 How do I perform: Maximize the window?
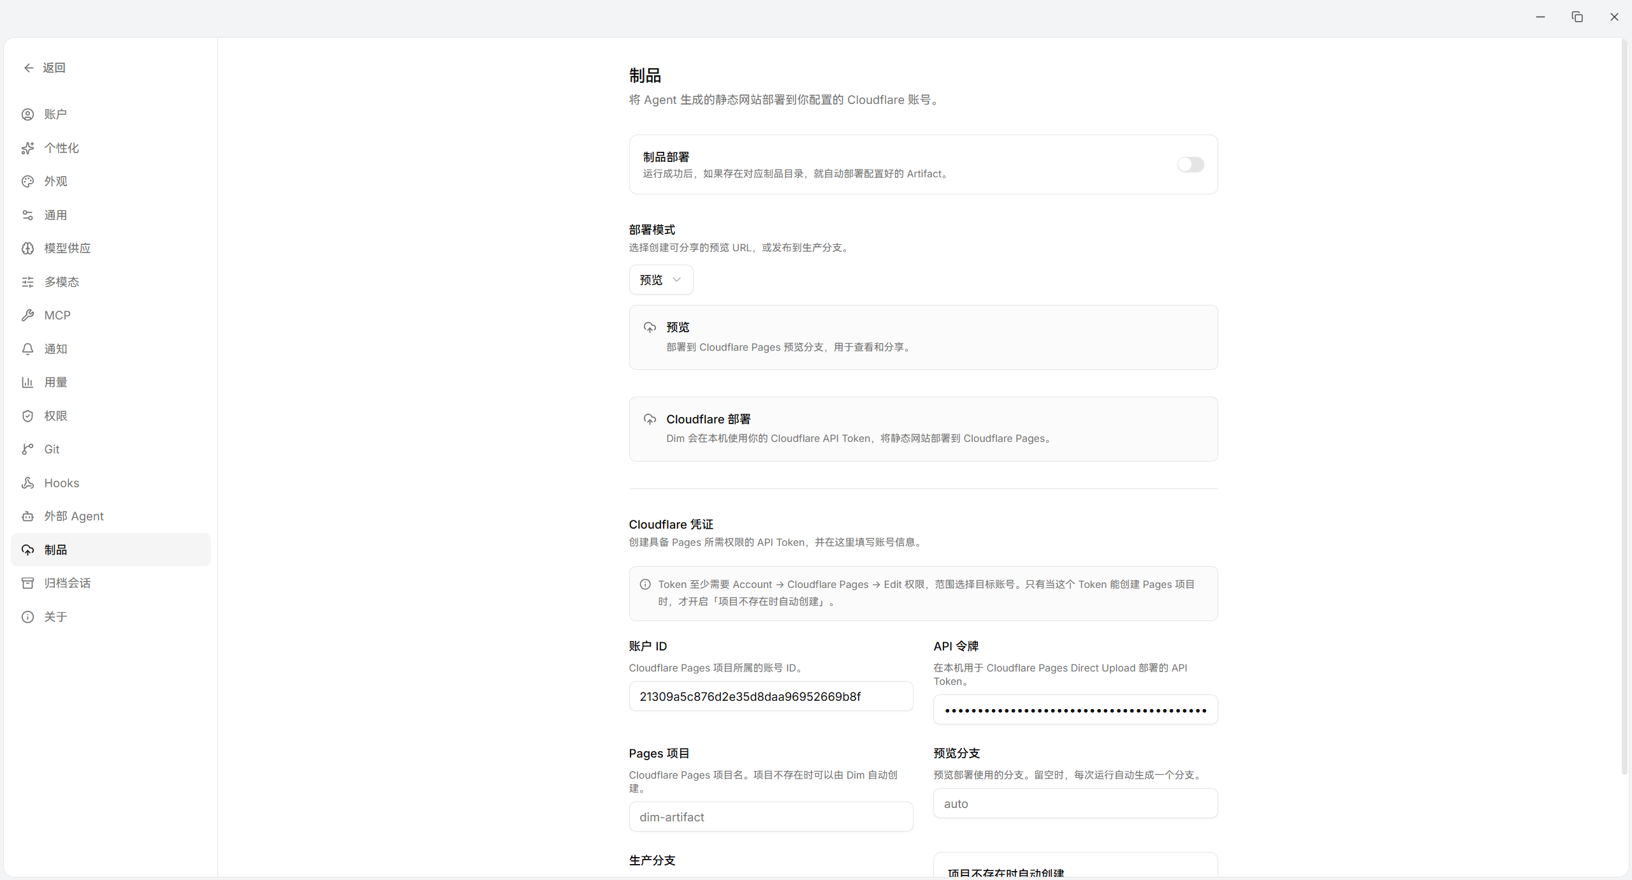coord(1577,17)
